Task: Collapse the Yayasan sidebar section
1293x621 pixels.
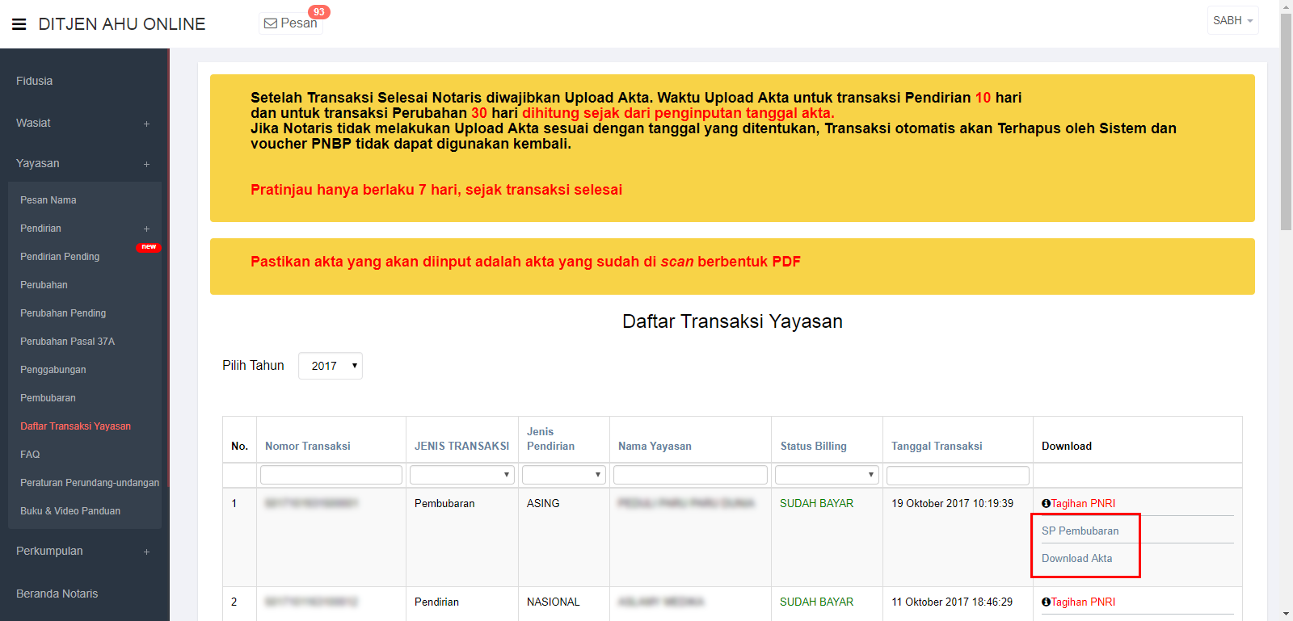Action: point(146,164)
